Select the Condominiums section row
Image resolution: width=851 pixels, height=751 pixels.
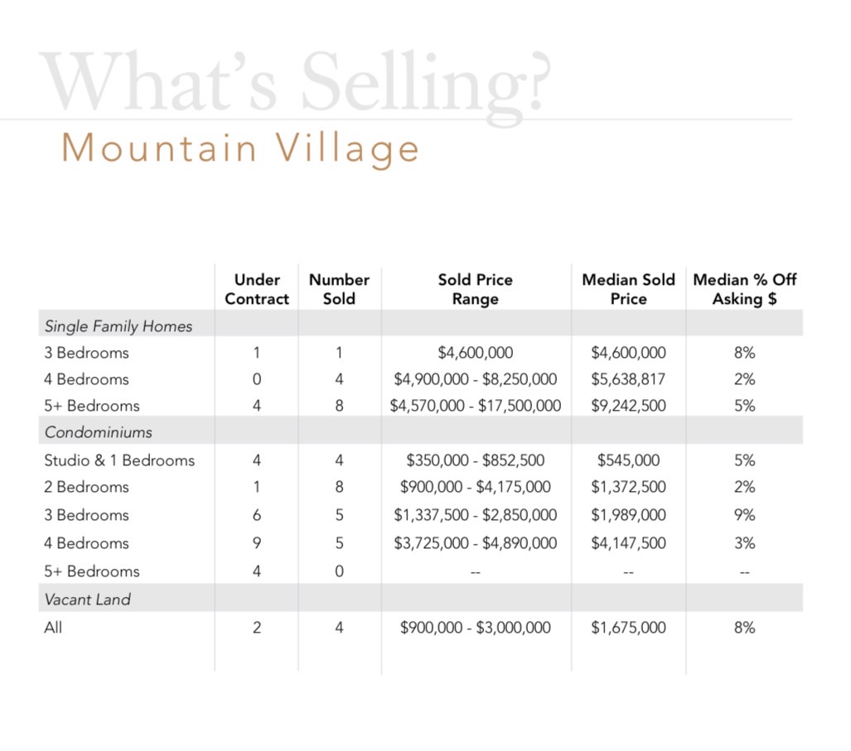pyautogui.click(x=421, y=431)
